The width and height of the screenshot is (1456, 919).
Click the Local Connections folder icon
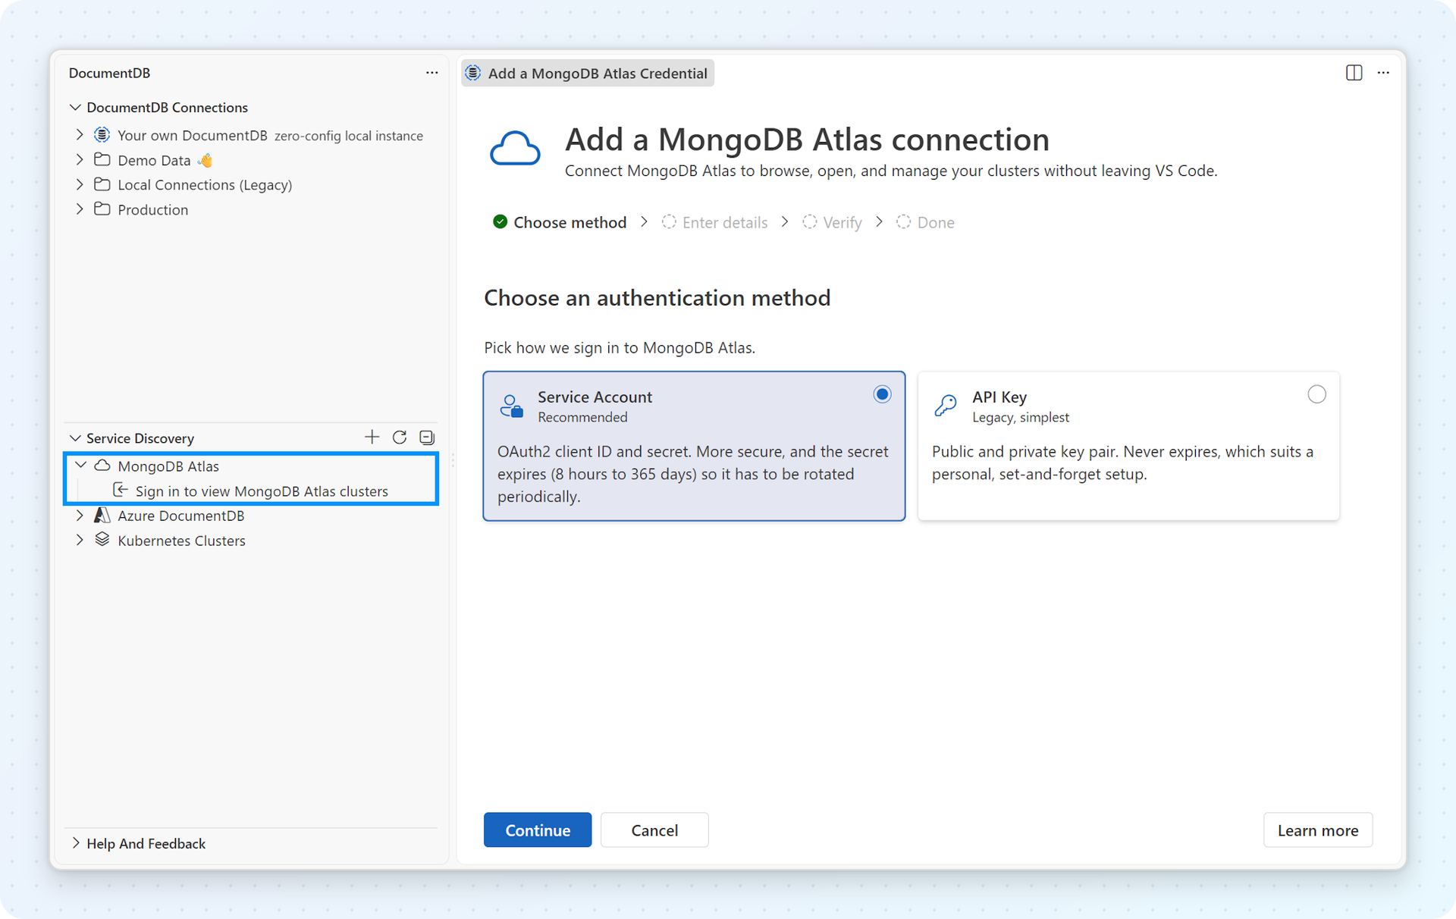tap(102, 184)
